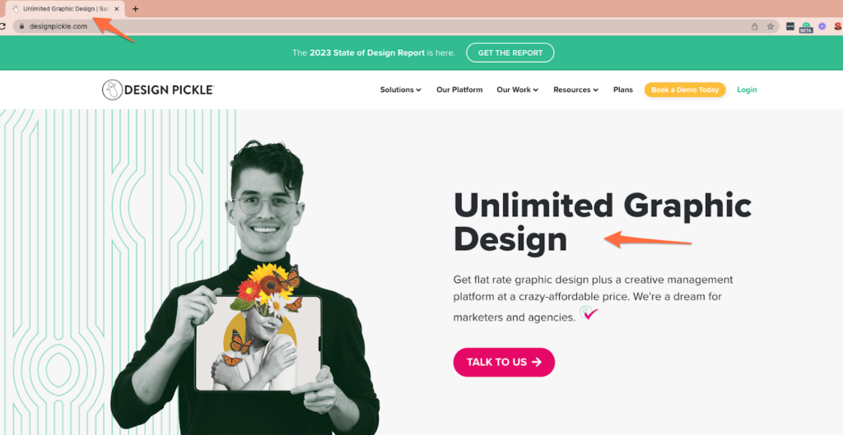Click the designpickle.com address bar
843x435 pixels.
pyautogui.click(x=376, y=26)
